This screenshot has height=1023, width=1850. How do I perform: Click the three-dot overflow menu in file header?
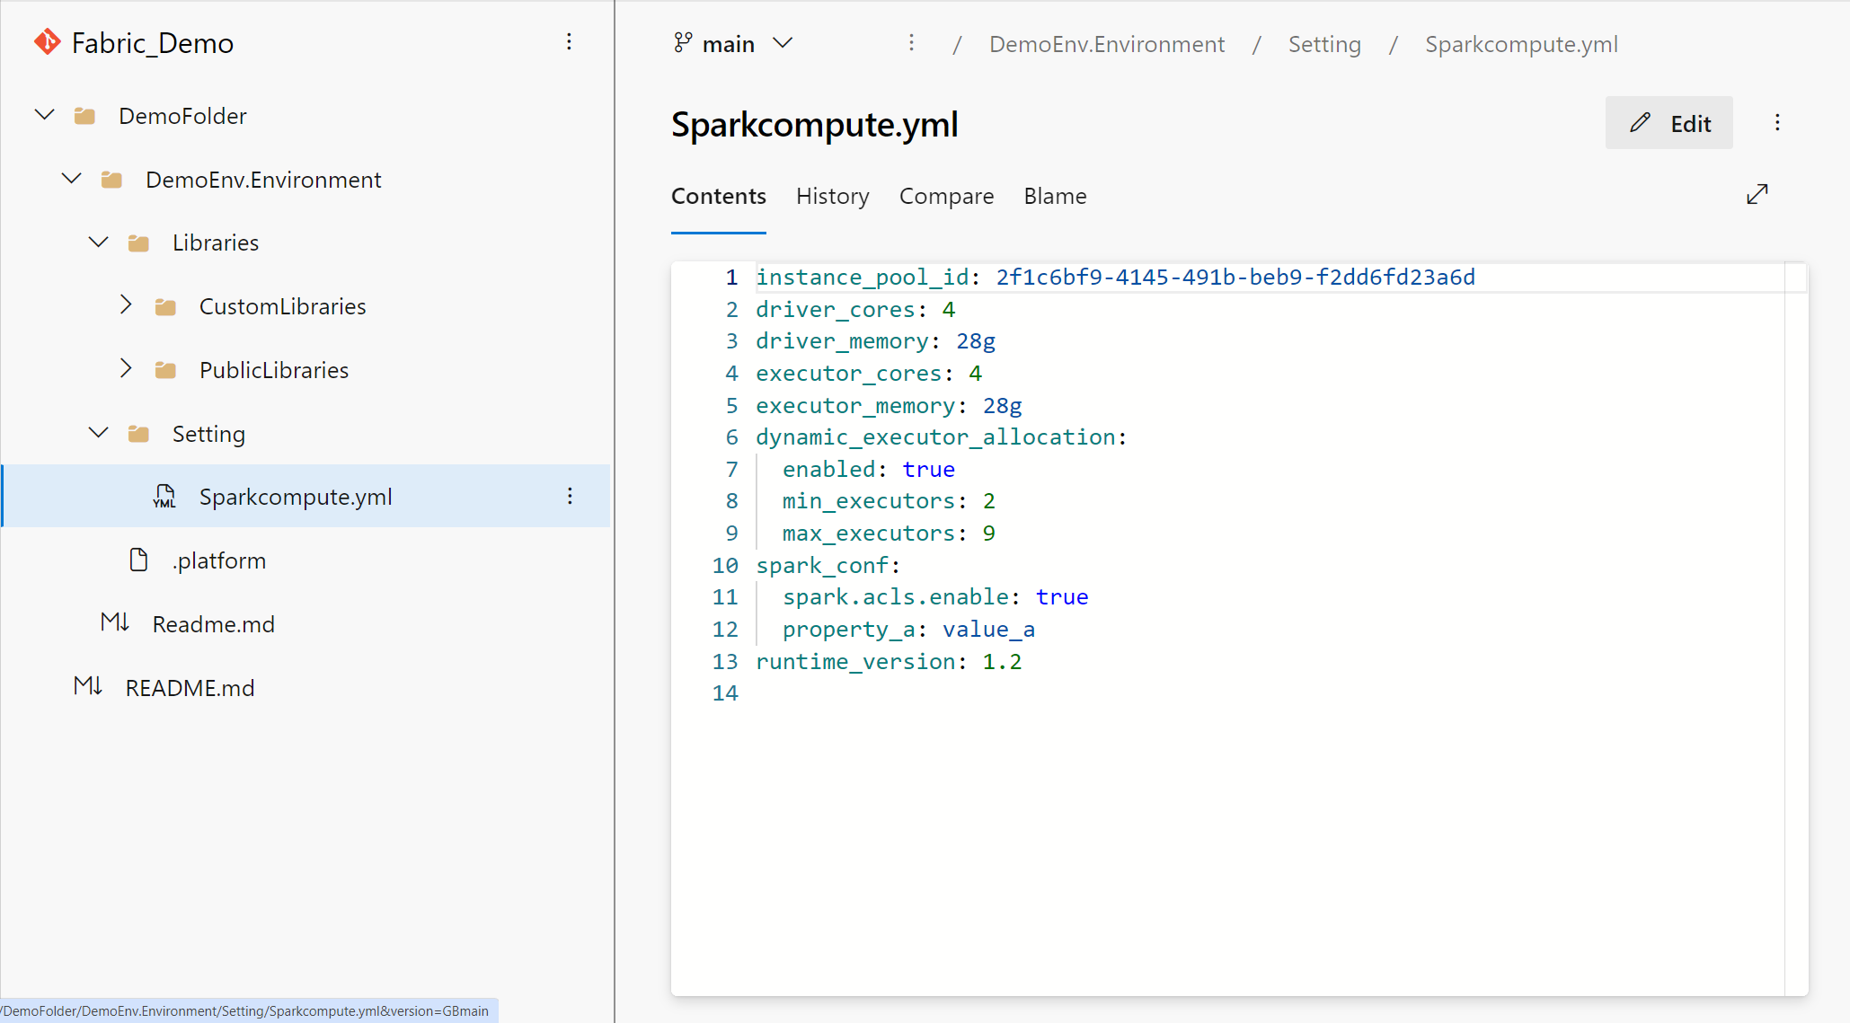1777,122
